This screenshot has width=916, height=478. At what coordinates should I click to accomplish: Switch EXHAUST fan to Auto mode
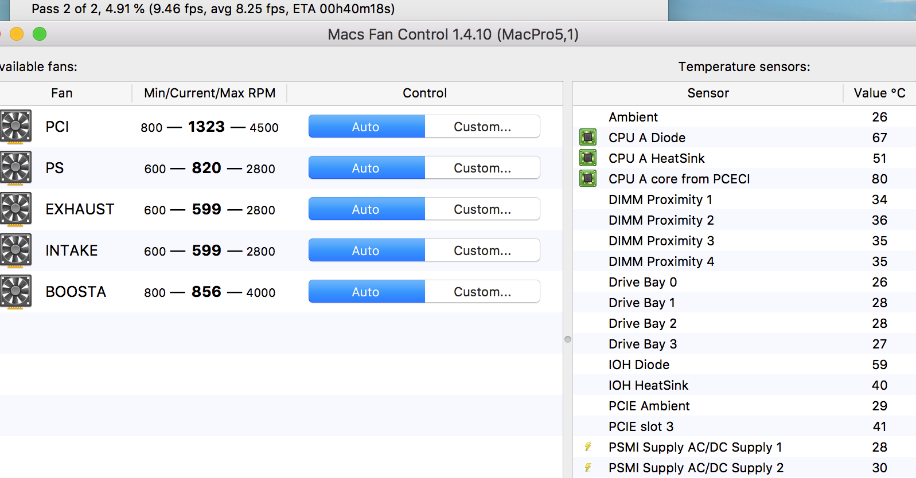point(366,209)
